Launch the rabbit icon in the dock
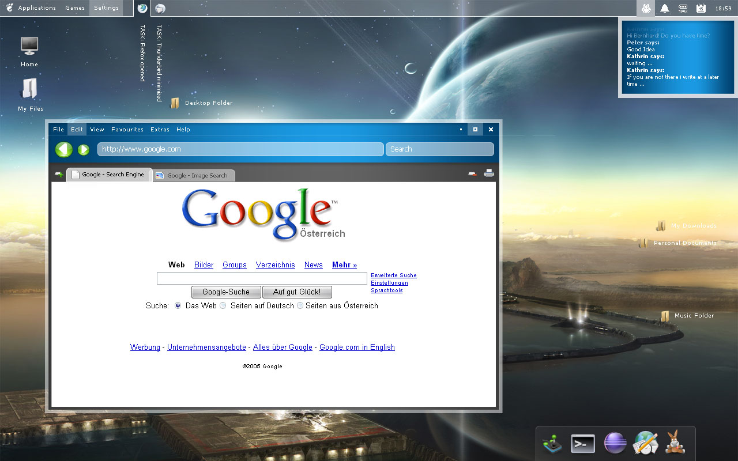Viewport: 738px width, 461px height. click(x=674, y=443)
